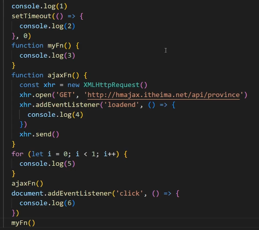Place cursor on 'console.log(1)' line
This screenshot has width=259, height=230.
39,7
